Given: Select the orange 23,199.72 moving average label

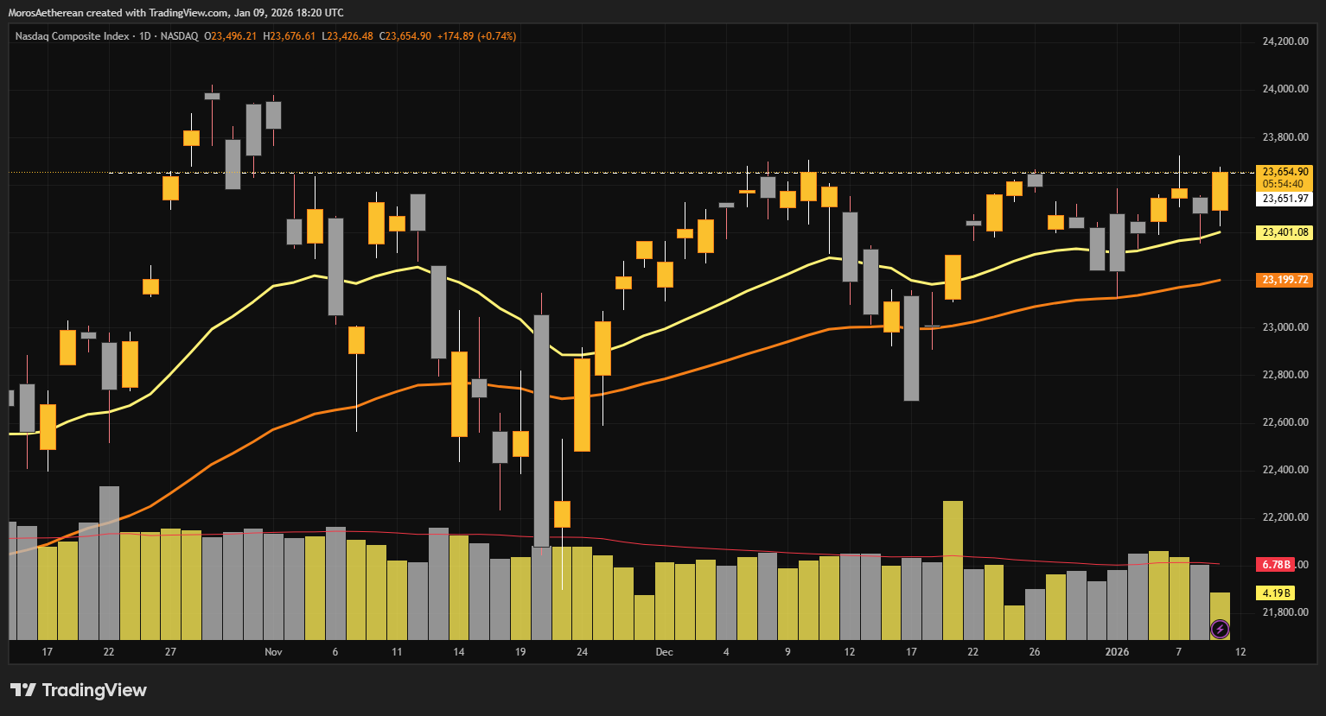Looking at the screenshot, I should (x=1285, y=280).
